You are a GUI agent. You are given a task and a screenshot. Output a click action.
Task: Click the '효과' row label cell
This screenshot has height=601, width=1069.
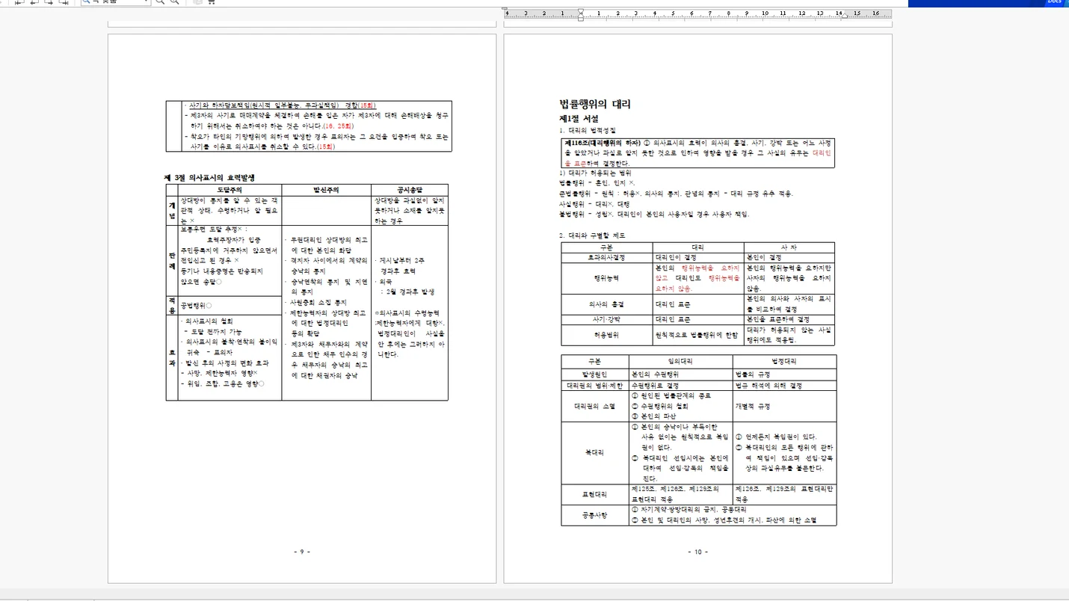172,357
